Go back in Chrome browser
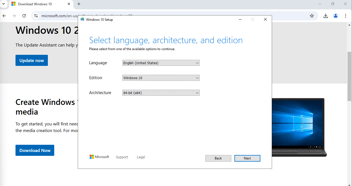The width and height of the screenshot is (352, 186). (4, 16)
